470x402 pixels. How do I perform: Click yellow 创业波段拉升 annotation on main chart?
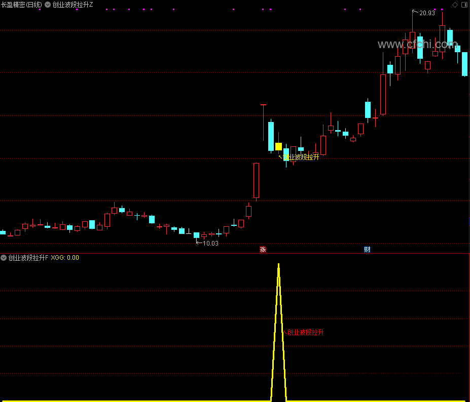click(301, 157)
